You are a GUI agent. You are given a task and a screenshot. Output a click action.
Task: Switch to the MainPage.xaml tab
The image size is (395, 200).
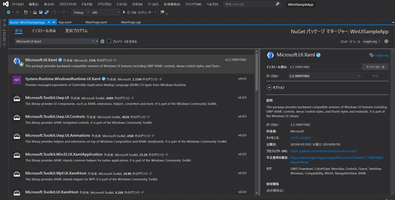click(x=96, y=22)
